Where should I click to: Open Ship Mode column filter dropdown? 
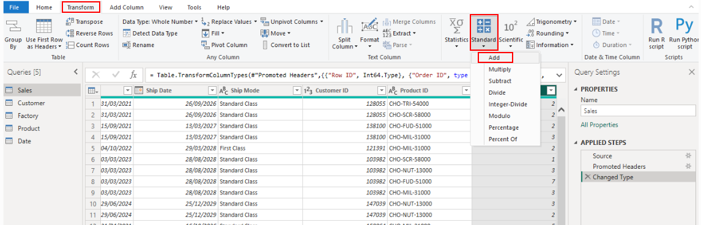[x=297, y=90]
